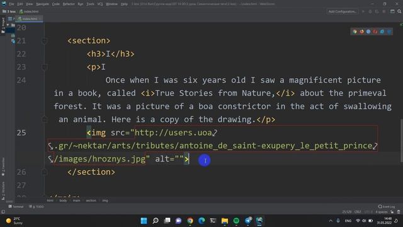The width and height of the screenshot is (403, 227).
Task: Click the Debug bug toolbar icon
Action: pos(370,11)
